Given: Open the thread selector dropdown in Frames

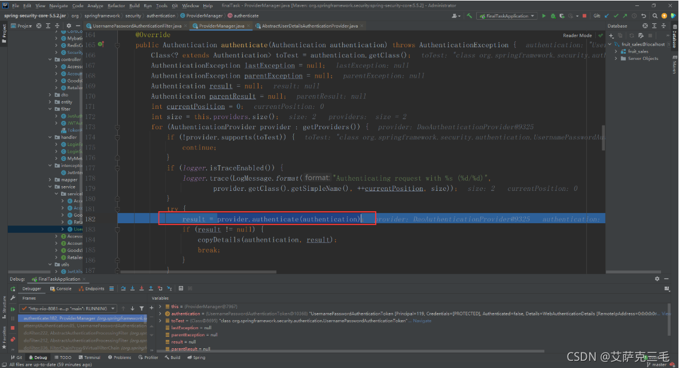Looking at the screenshot, I should (68, 309).
